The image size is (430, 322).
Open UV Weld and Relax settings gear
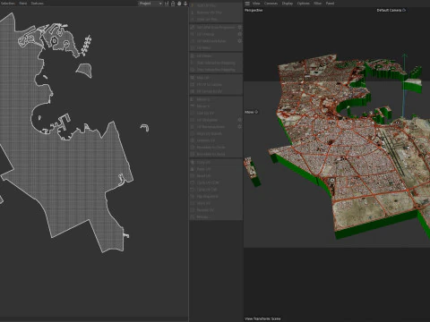239,41
